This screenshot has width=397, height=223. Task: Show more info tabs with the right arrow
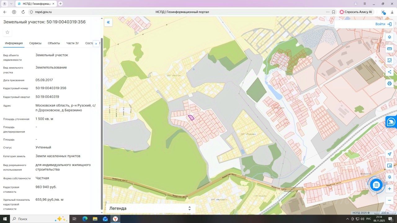pos(96,43)
